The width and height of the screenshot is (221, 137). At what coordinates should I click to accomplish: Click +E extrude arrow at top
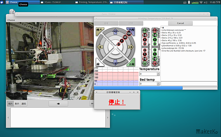click(x=155, y=30)
